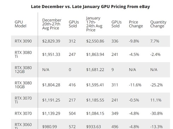Click the RTX 3070 row label
The width and height of the screenshot is (173, 129).
(23, 114)
